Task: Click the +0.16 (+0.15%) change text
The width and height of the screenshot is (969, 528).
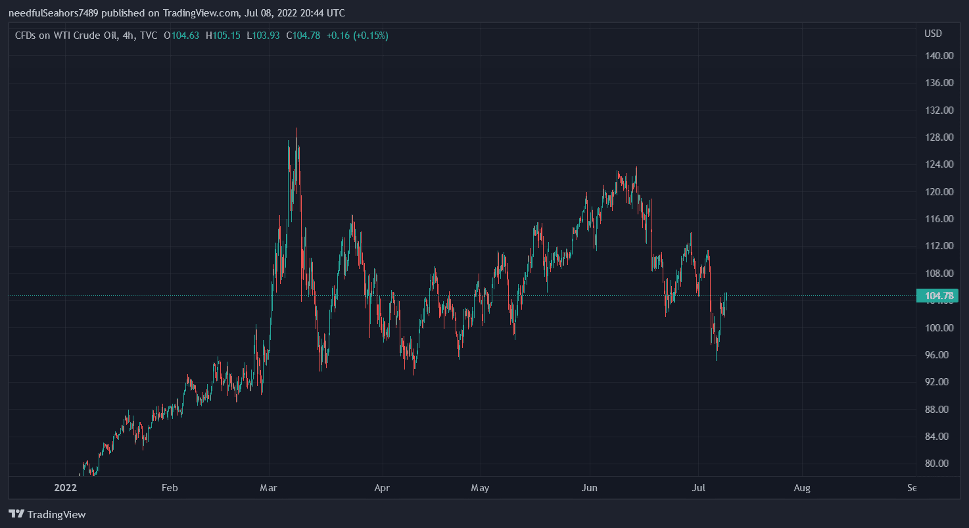Action: (357, 36)
